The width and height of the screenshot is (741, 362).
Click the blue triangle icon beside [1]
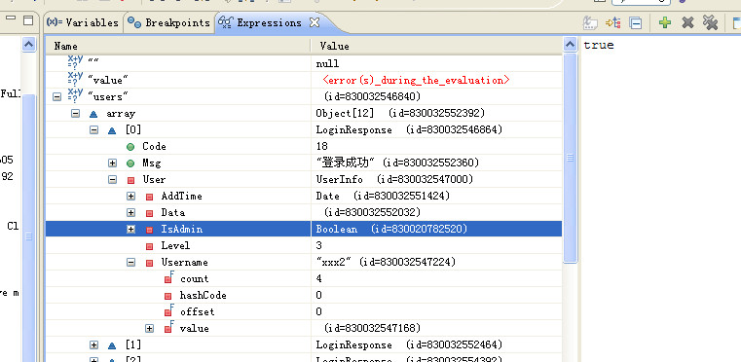112,345
